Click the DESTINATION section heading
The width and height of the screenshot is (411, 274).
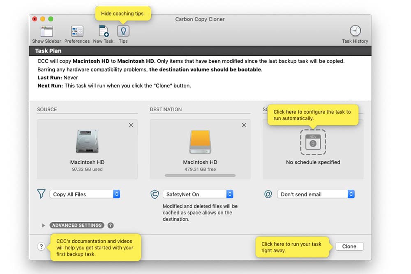tap(166, 110)
